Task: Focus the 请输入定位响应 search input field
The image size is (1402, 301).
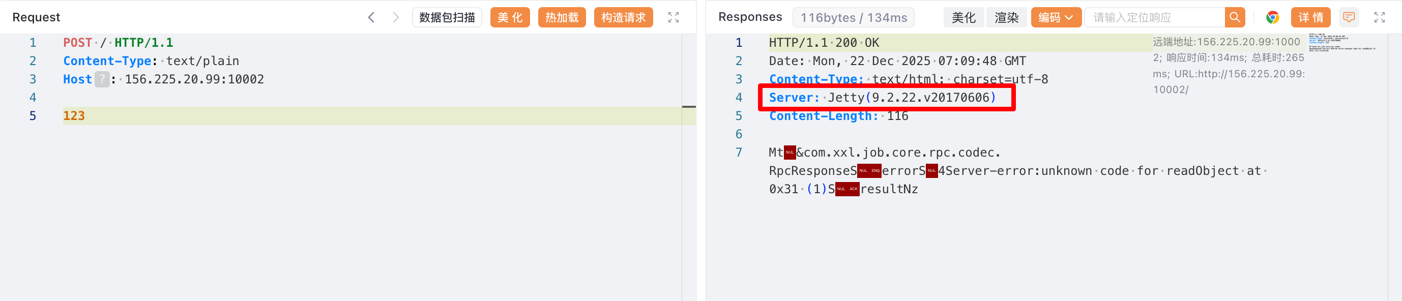Action: coord(1154,17)
